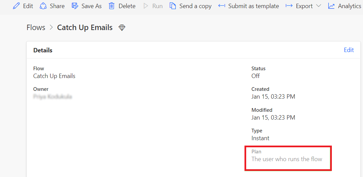
Task: Go back to Flows breadcrumb
Action: point(36,28)
